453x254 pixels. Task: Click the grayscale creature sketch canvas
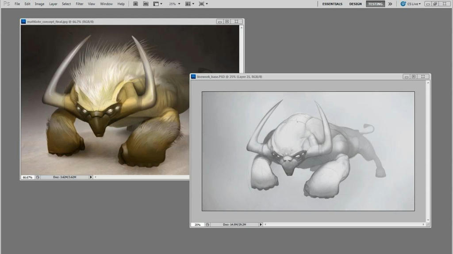[x=308, y=151]
